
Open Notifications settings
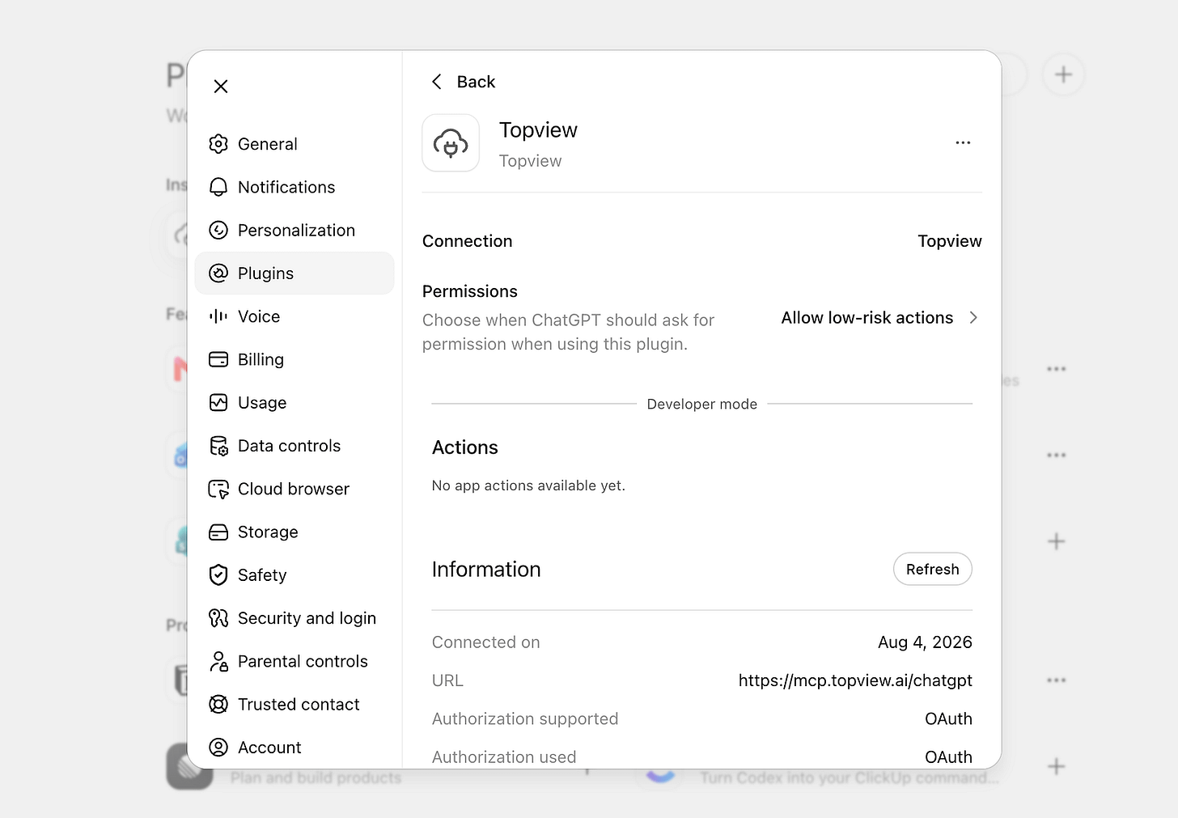pyautogui.click(x=294, y=187)
